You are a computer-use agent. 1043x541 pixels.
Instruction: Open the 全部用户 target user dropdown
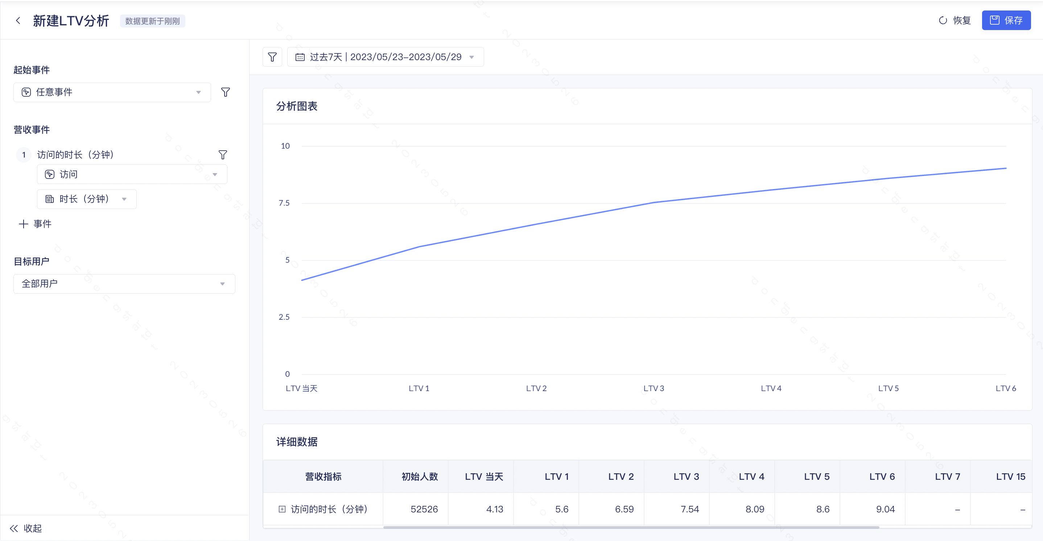[x=124, y=284]
